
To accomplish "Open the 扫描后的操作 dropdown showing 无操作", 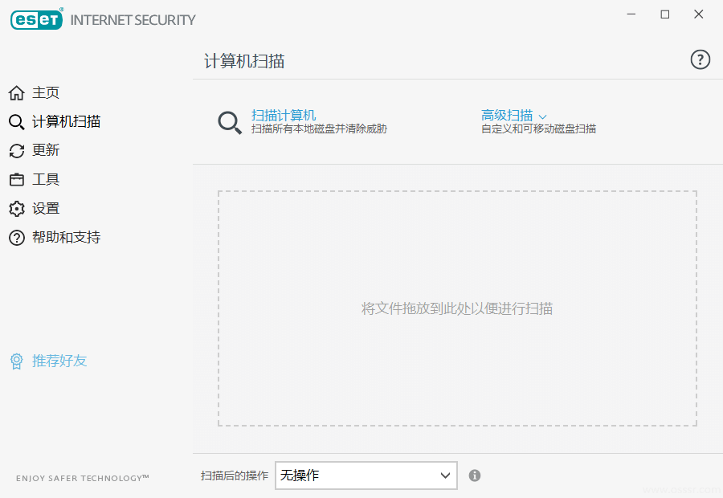I will pyautogui.click(x=366, y=476).
